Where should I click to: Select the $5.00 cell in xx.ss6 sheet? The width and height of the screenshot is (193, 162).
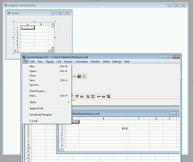[103, 129]
